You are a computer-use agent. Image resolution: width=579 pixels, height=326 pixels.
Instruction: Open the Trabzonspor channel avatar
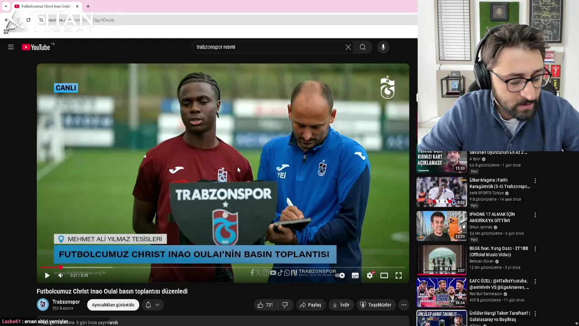tap(43, 305)
